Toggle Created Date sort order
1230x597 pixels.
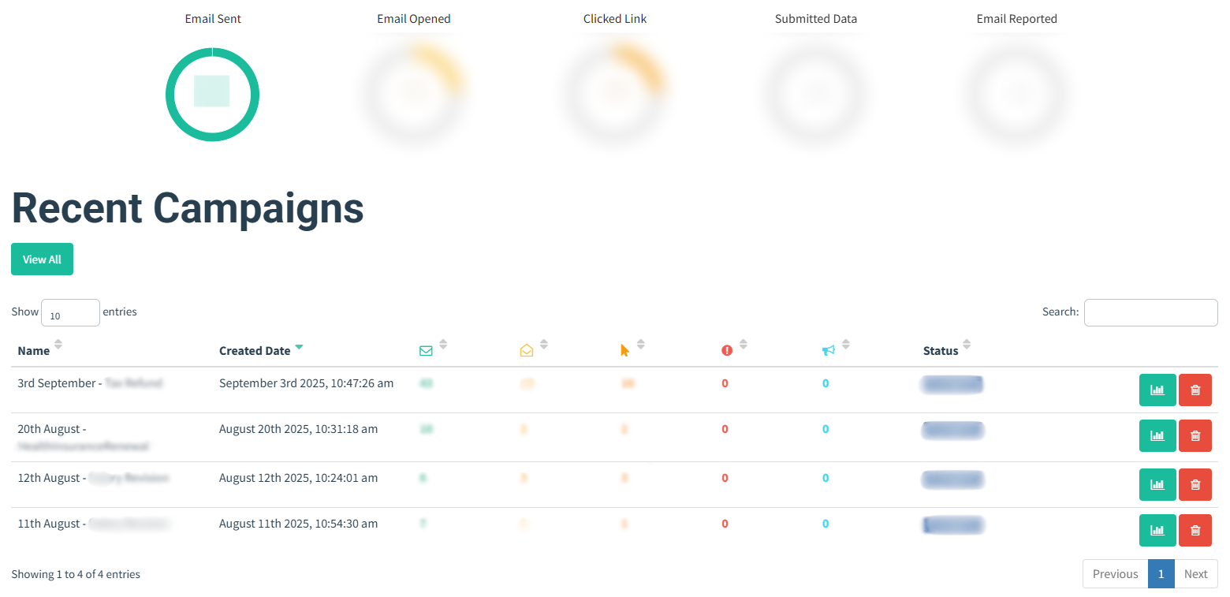tap(255, 351)
